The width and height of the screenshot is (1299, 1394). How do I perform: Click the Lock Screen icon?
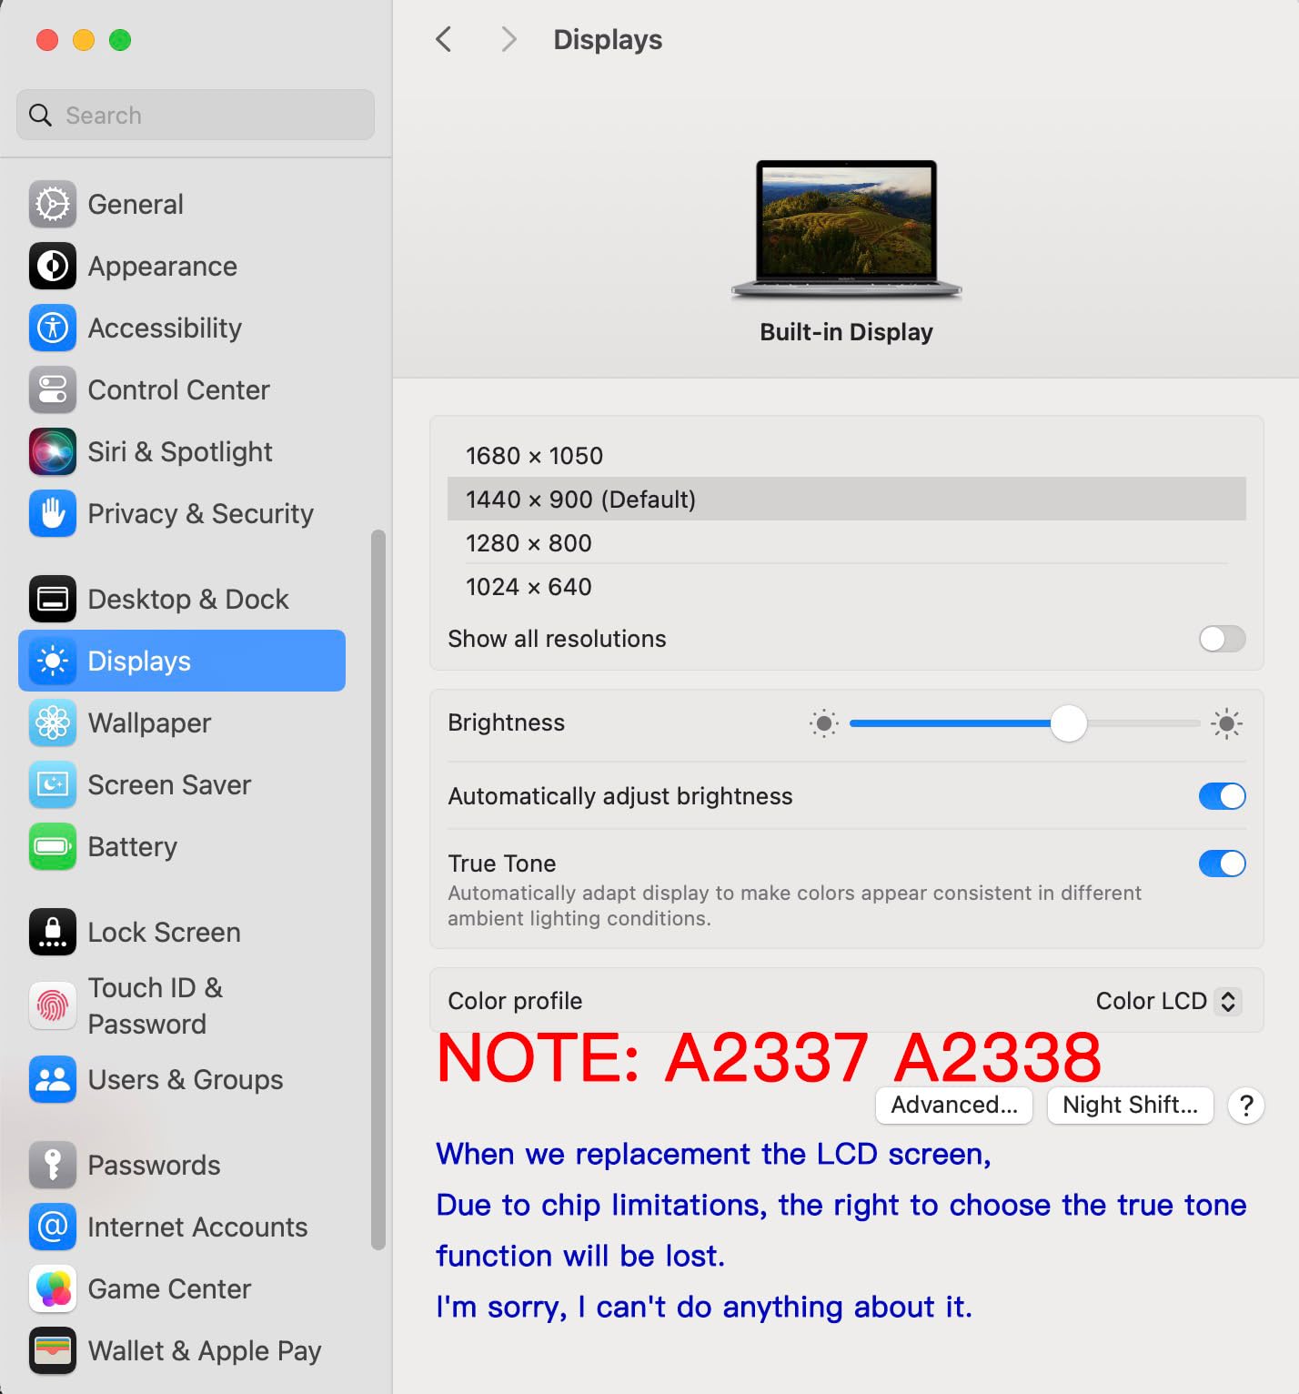[x=53, y=932]
